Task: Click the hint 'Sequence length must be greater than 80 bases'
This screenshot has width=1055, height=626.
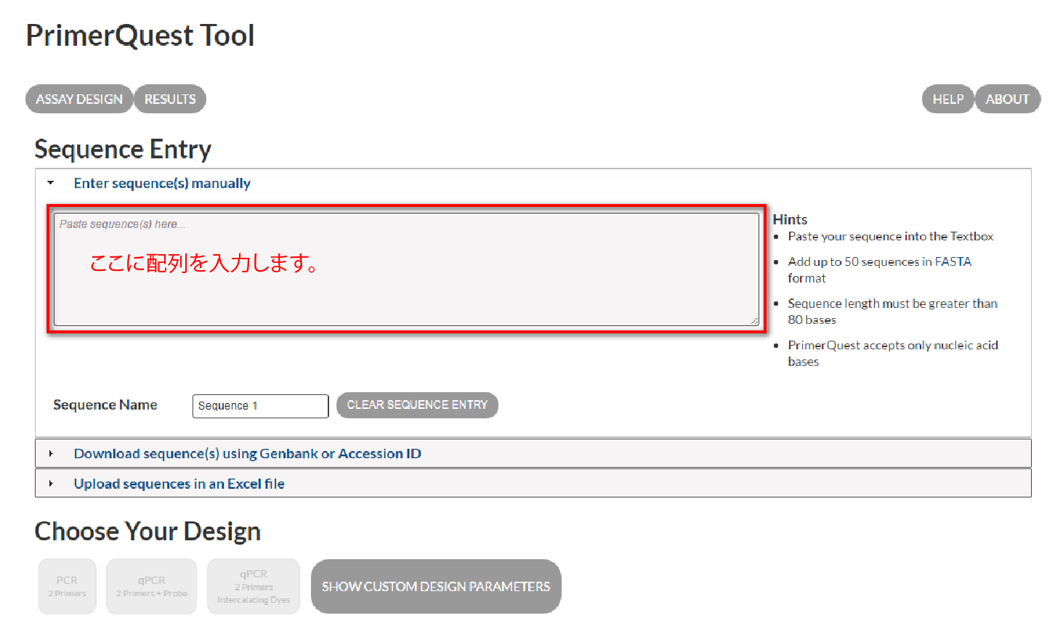Action: click(x=893, y=312)
